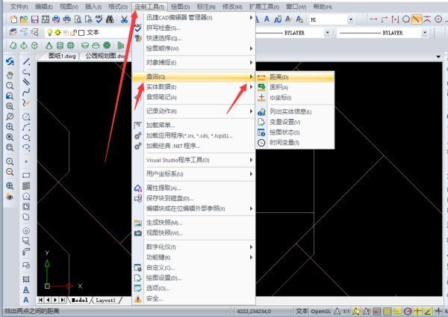Open the 文件 menu
This screenshot has height=317, width=448.
pyautogui.click(x=19, y=7)
